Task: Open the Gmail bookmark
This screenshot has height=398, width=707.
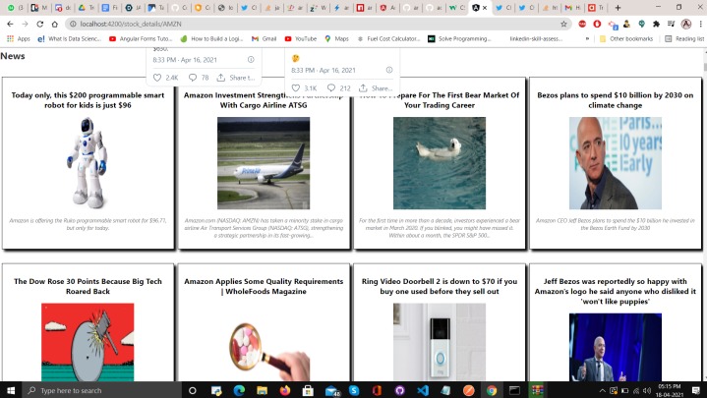Action: pos(264,38)
